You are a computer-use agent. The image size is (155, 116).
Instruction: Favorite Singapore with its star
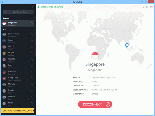[x=32, y=23]
